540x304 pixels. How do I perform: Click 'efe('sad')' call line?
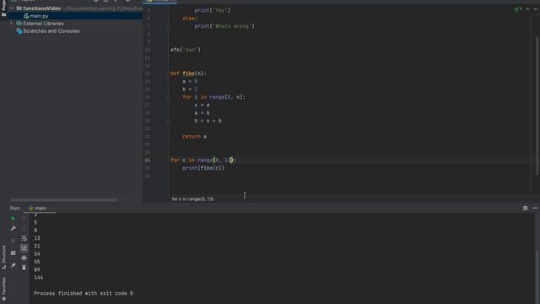pos(186,50)
